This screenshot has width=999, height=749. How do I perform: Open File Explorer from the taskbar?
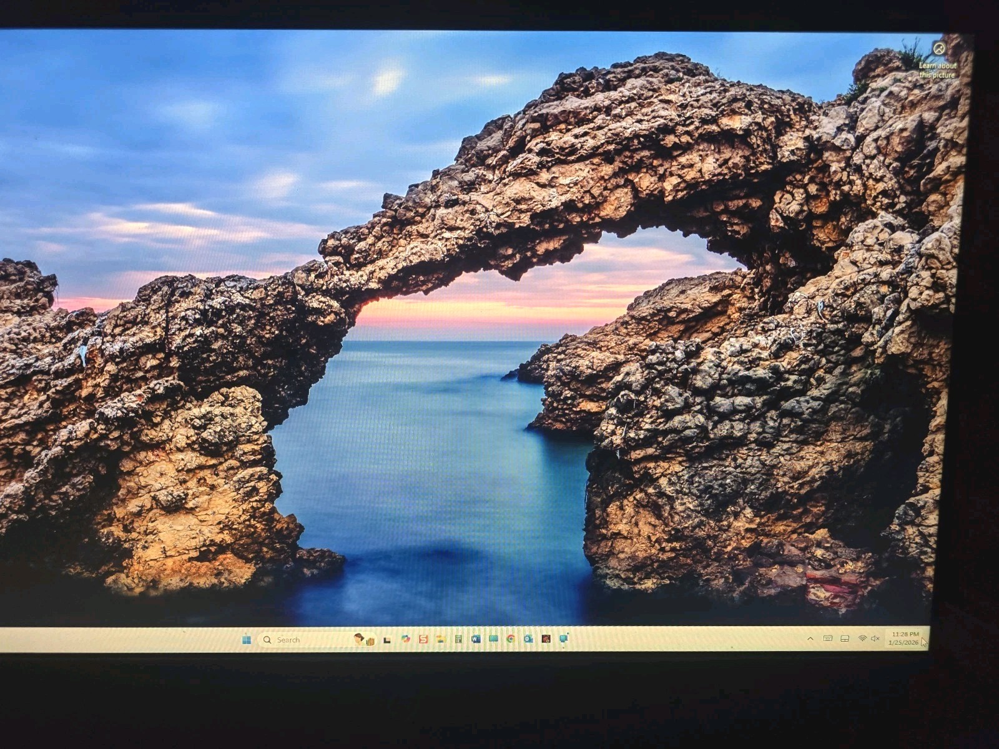[441, 639]
